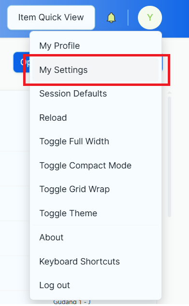Click divider line between bell and avatar
Viewport: 189px width, 306px height.
tap(128, 17)
